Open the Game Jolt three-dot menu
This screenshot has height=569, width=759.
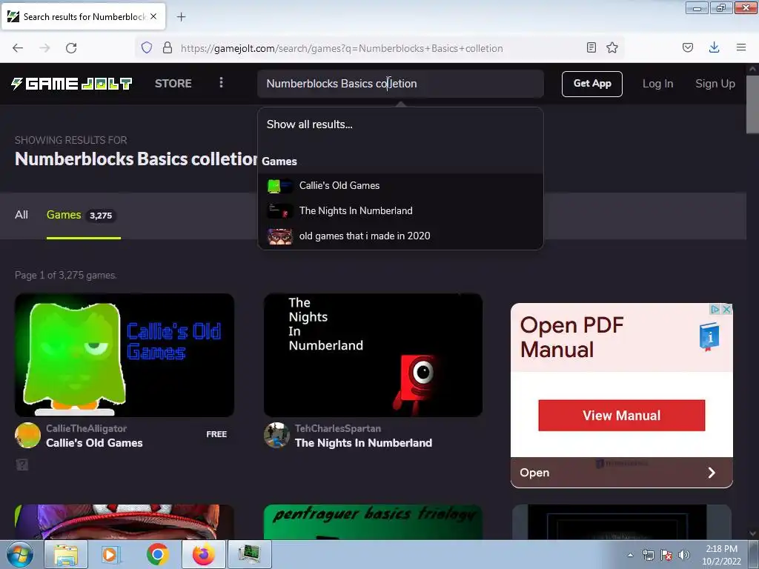pos(221,83)
